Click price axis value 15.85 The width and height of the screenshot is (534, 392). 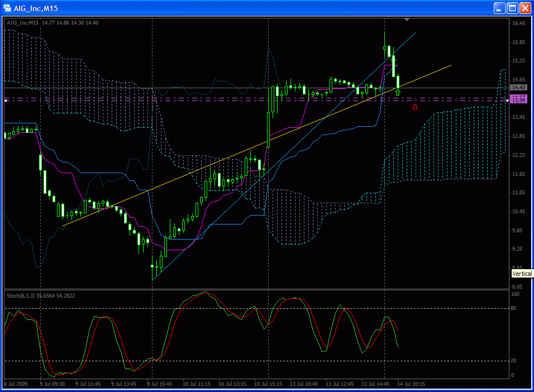(518, 42)
